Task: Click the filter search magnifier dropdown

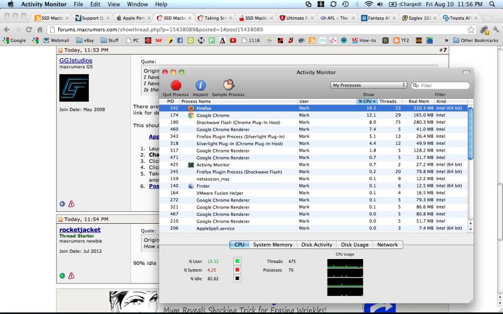Action: pos(416,85)
